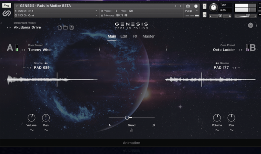Open the wrench instrument edit tool
Screen dimensions: 261x154
click(6, 5)
